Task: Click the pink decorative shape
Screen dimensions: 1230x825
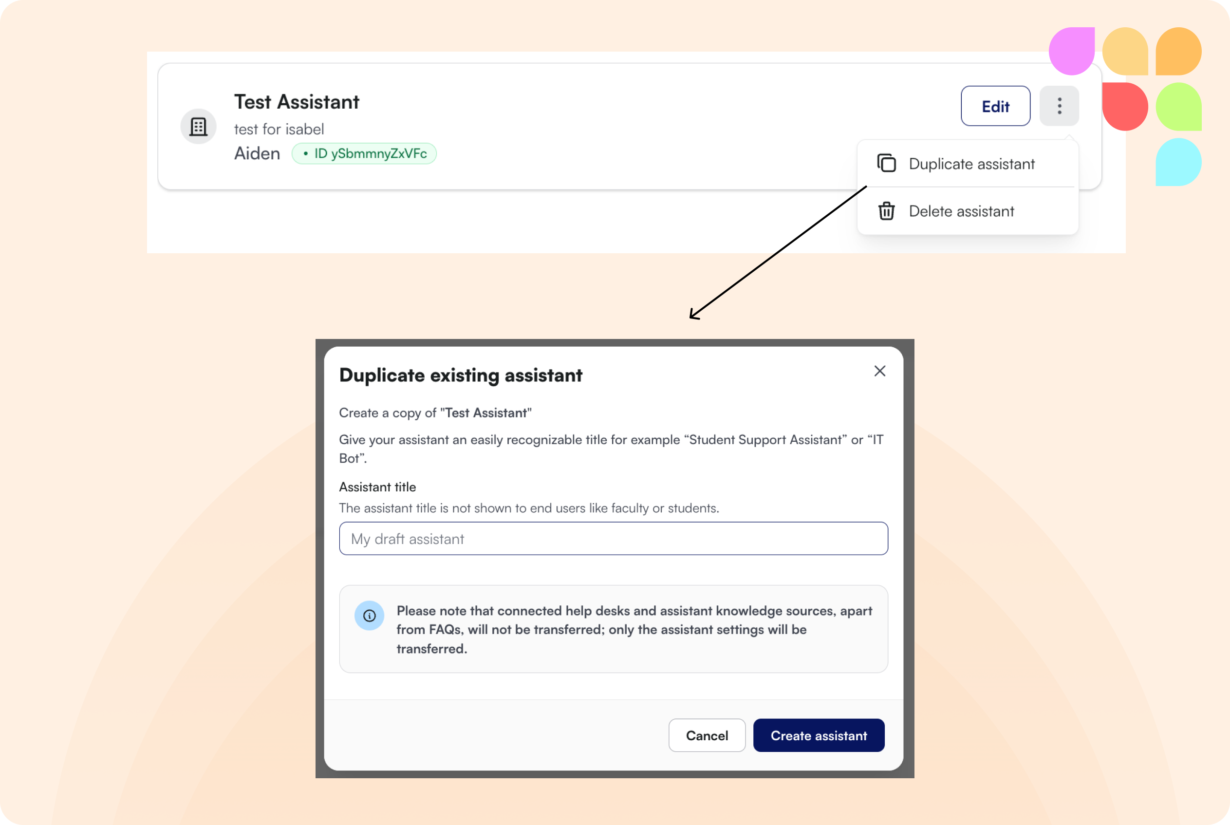Action: pyautogui.click(x=1072, y=51)
